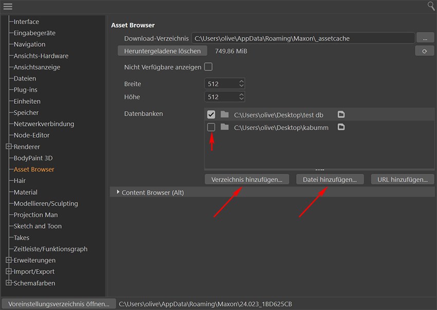Viewport: 437px width, 310px height.
Task: Open the BodyPaint 3D preferences category
Action: [33, 158]
